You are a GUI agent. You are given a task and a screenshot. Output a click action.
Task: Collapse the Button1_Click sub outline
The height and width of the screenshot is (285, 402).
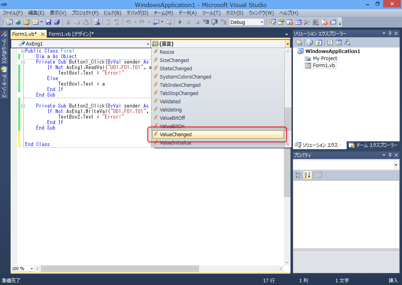(x=23, y=62)
